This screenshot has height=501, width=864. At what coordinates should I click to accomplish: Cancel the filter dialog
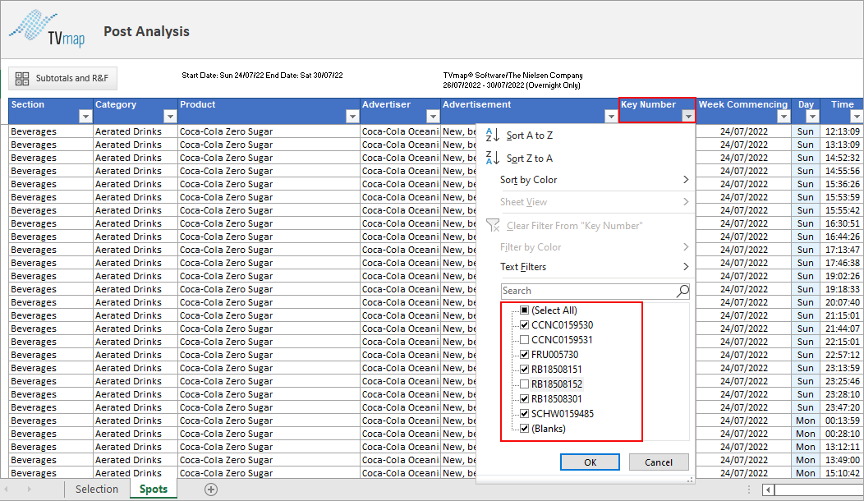[x=659, y=462]
